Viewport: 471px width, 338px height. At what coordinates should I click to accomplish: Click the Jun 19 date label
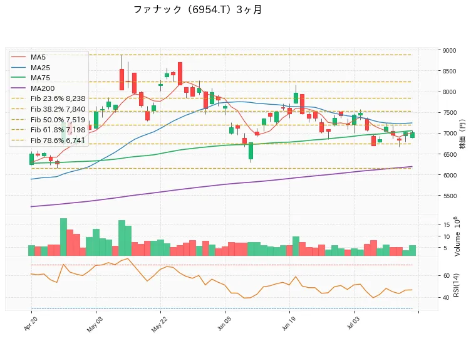click(288, 324)
